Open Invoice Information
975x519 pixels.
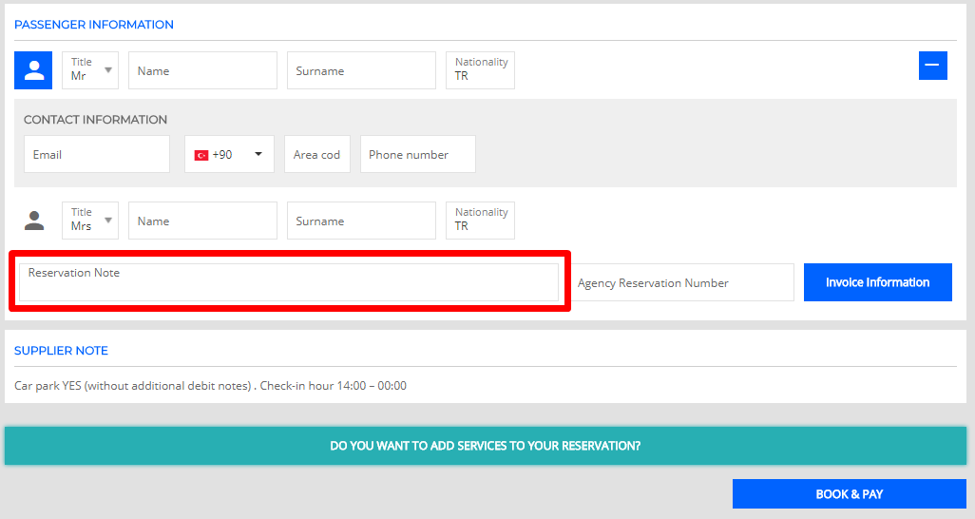877,282
